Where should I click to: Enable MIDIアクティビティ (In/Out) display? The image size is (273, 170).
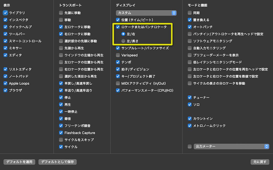(118, 83)
